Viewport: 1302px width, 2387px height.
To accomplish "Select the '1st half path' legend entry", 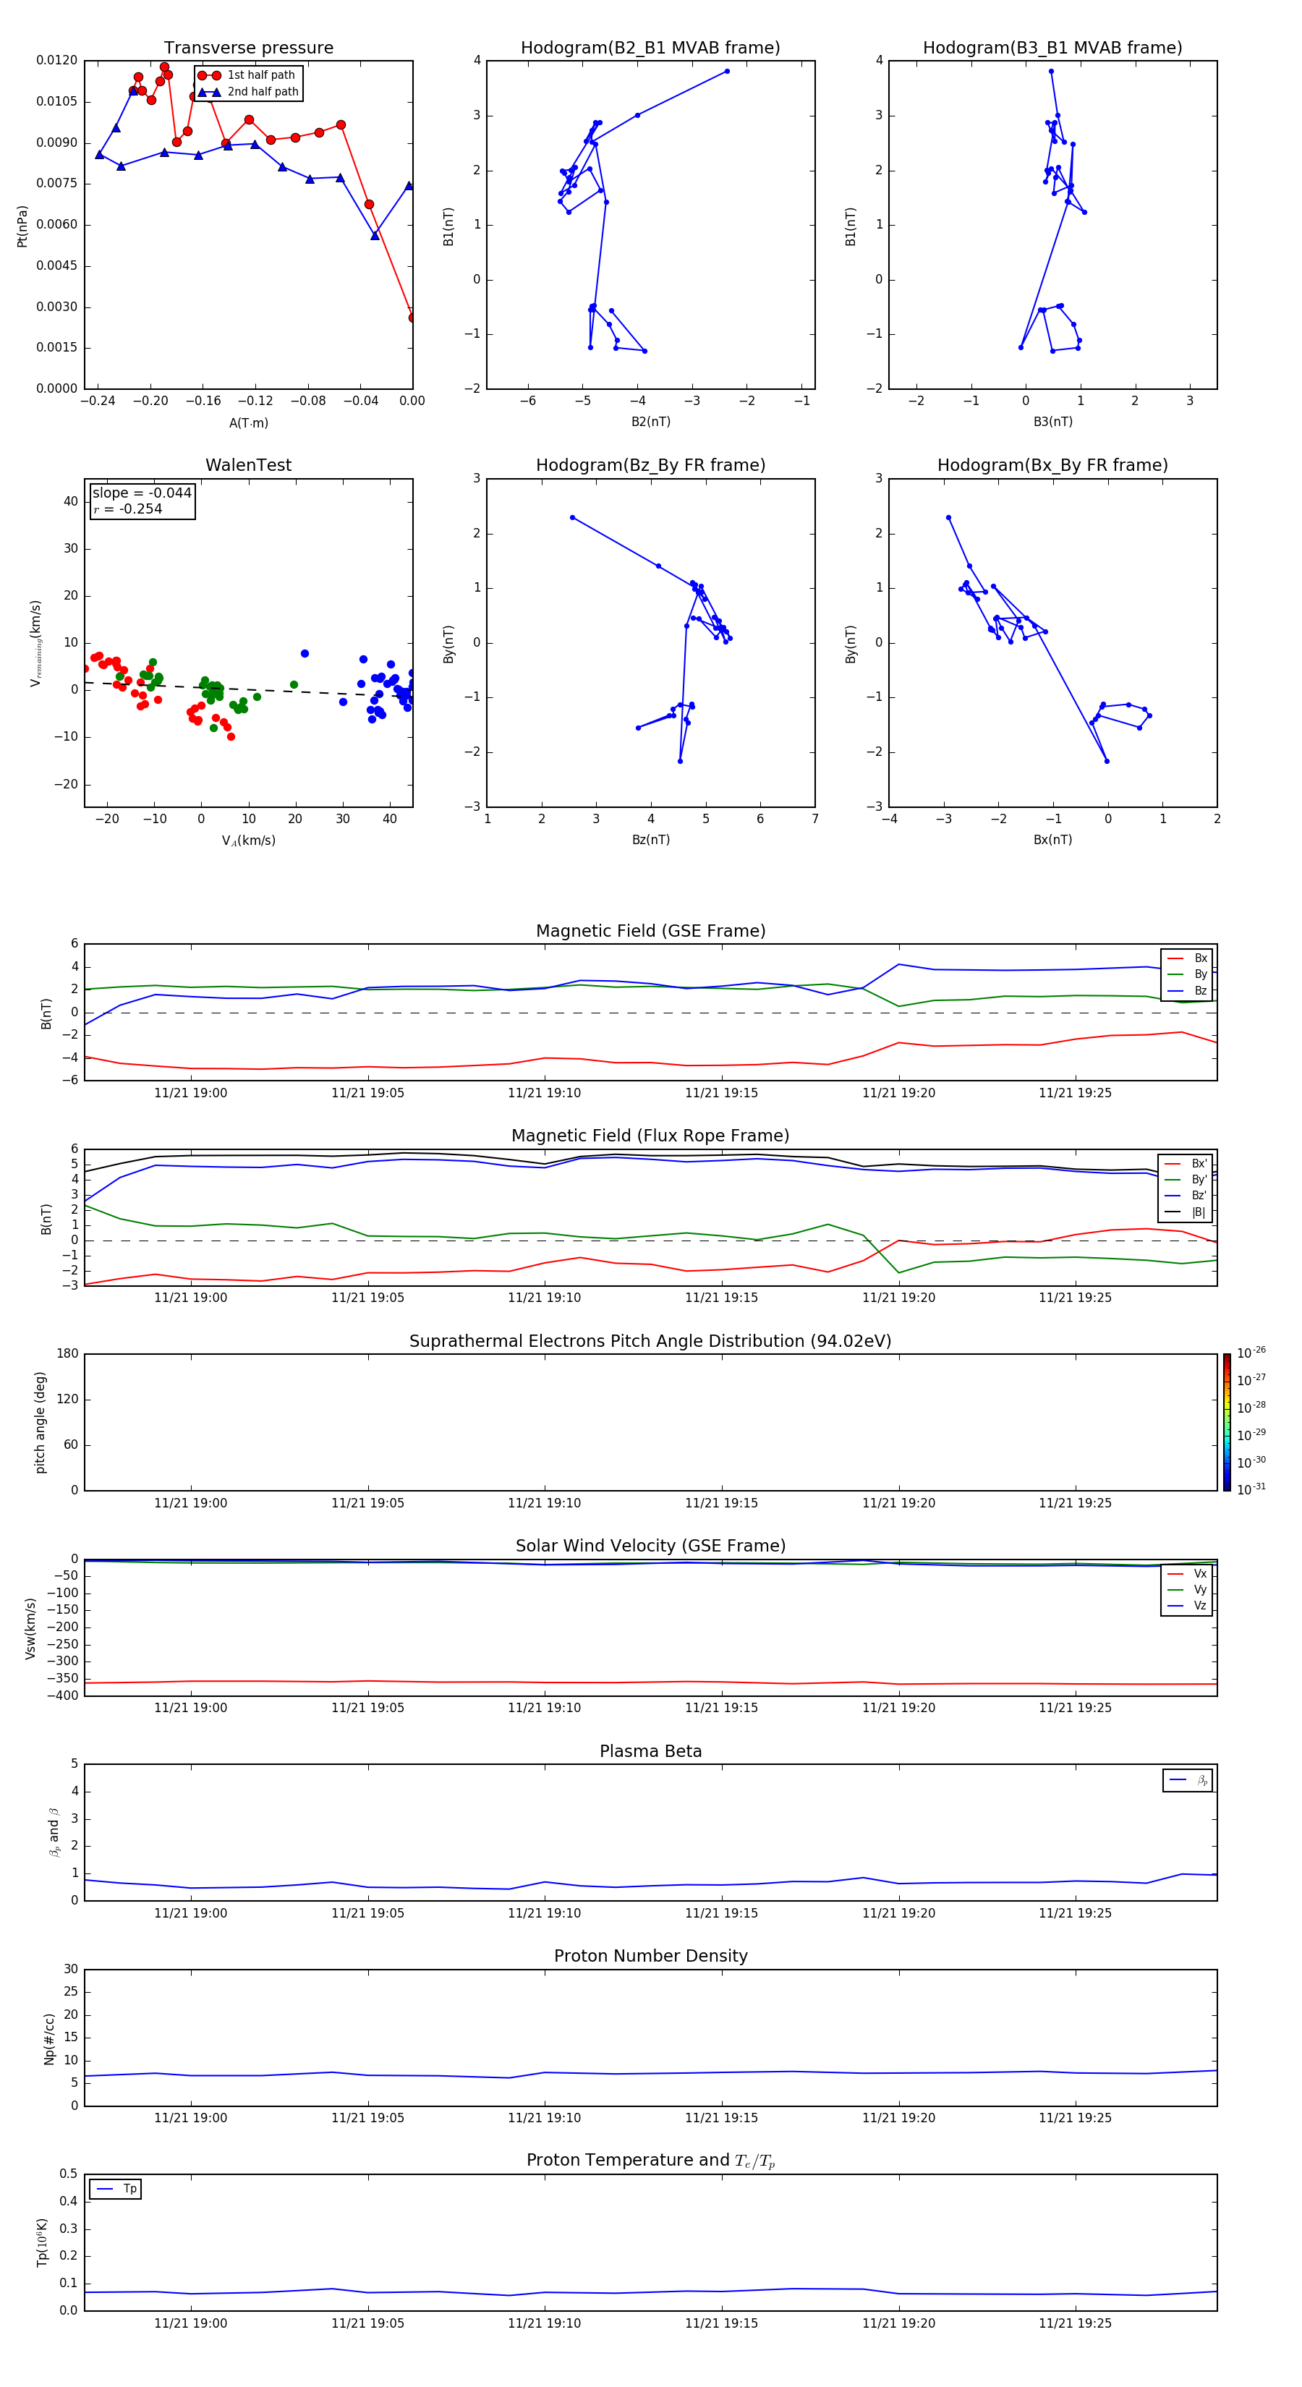I will (x=247, y=75).
